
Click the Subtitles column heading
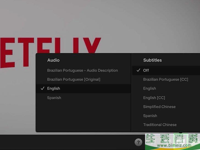click(x=152, y=60)
